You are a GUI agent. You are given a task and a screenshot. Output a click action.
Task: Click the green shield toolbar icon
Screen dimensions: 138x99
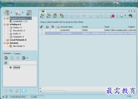coord(122,16)
